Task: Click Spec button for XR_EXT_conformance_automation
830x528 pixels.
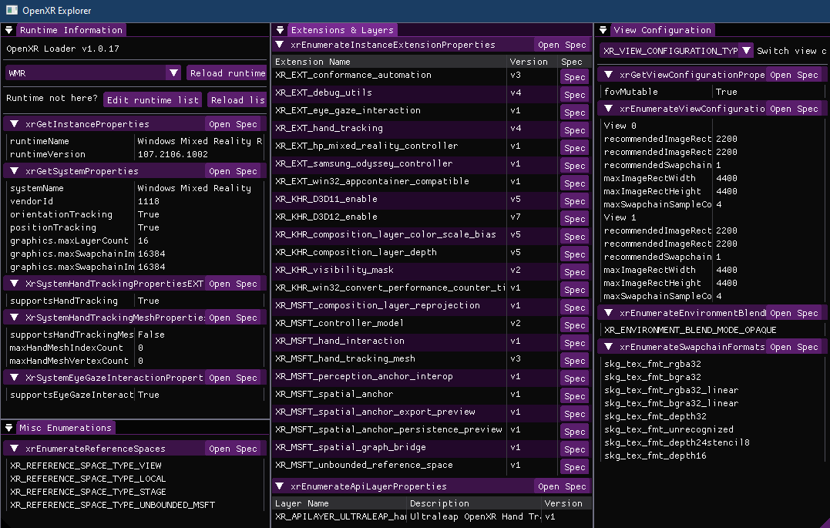Action: (574, 77)
